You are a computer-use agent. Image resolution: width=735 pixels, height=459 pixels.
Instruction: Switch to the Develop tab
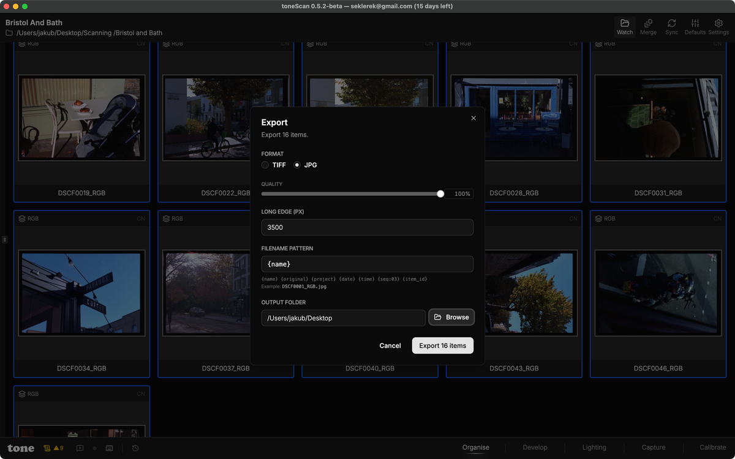tap(535, 447)
